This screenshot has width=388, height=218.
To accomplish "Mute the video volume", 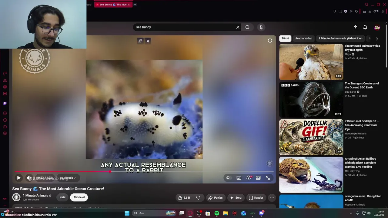I will click(x=29, y=178).
